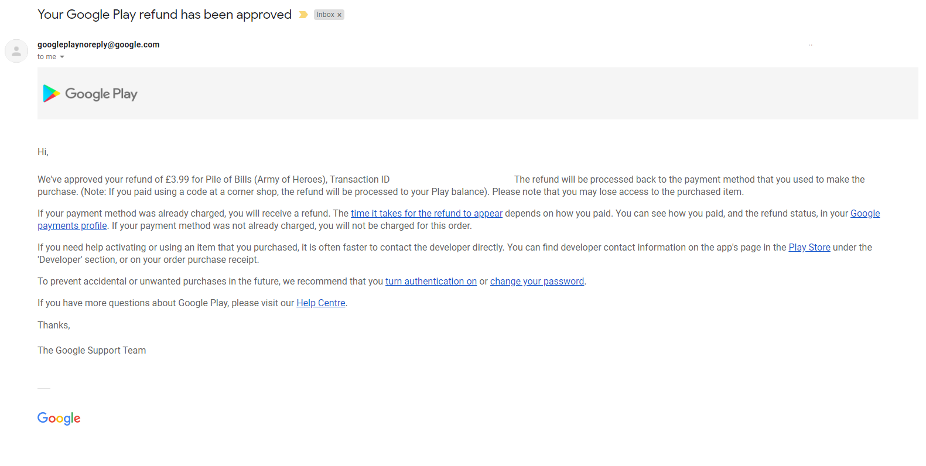926x466 pixels.
Task: Click 'The Google Support Team' signature text
Action: 92,351
